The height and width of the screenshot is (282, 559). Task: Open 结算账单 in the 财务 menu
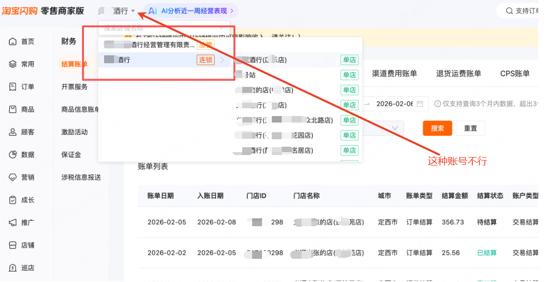(75, 64)
